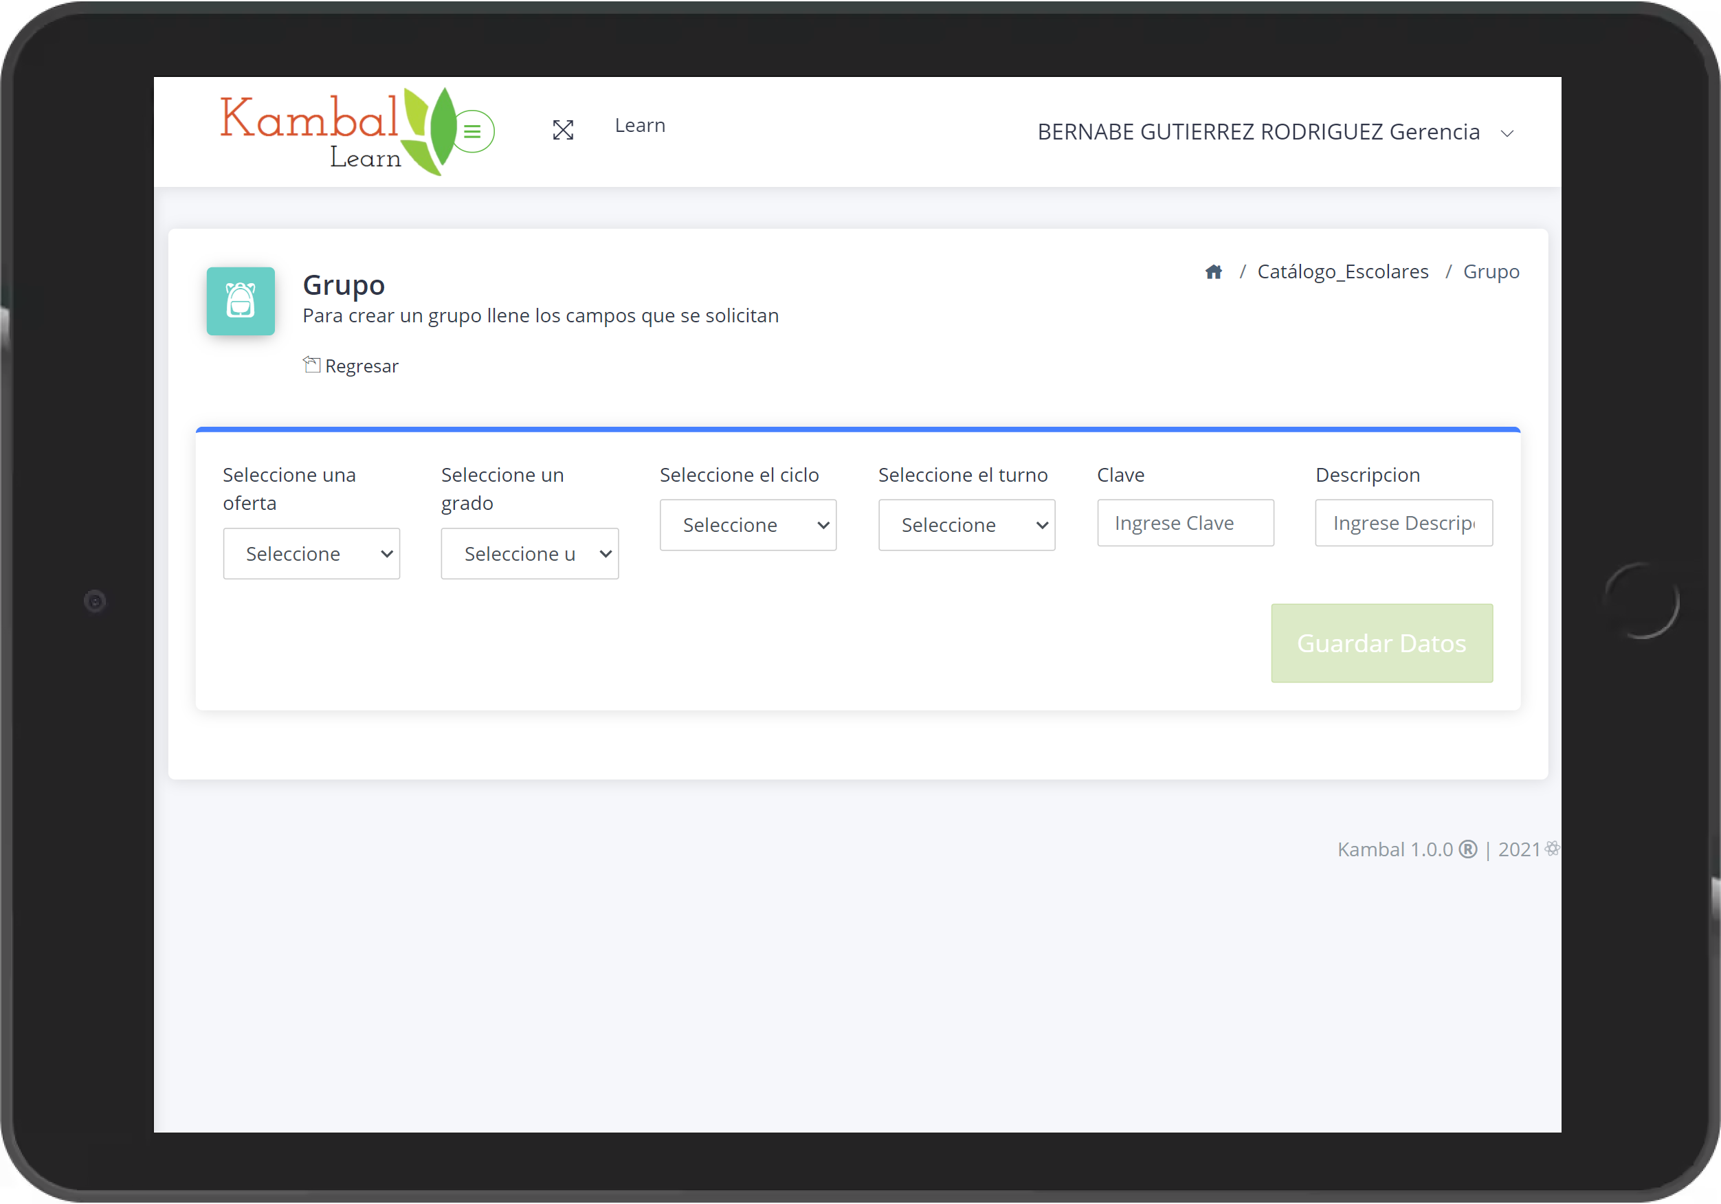Image resolution: width=1721 pixels, height=1204 pixels.
Task: Expand the Seleccione un grado dropdown
Action: click(530, 553)
